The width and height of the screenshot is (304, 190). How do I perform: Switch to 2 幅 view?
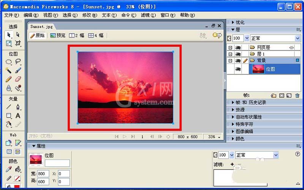click(x=77, y=35)
